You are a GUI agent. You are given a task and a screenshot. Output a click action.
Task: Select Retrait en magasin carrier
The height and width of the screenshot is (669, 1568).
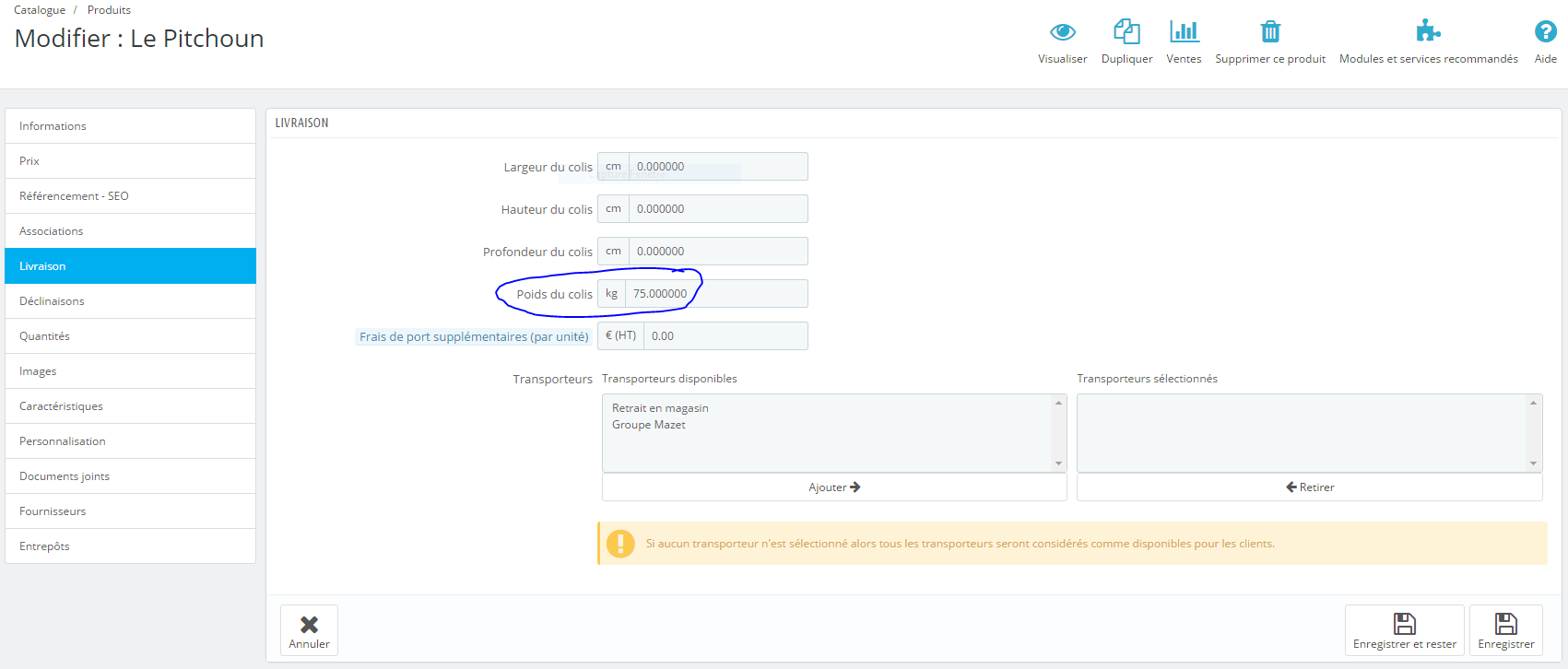[660, 408]
